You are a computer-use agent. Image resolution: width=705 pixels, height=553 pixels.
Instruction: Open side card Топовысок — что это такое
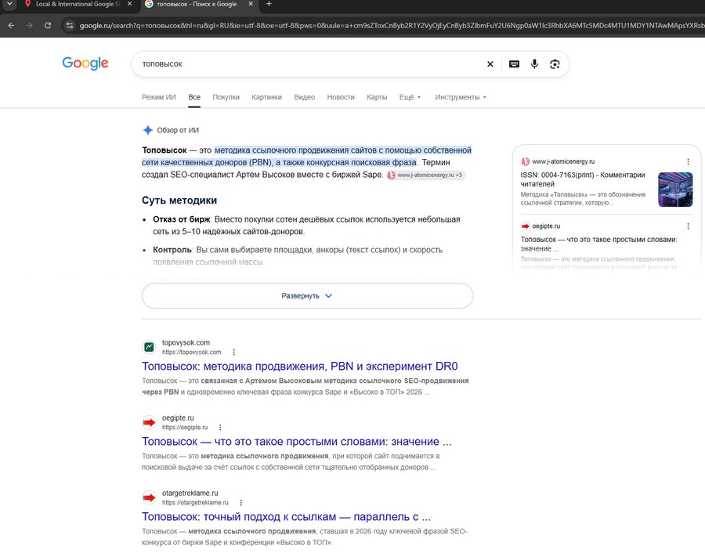coord(599,244)
